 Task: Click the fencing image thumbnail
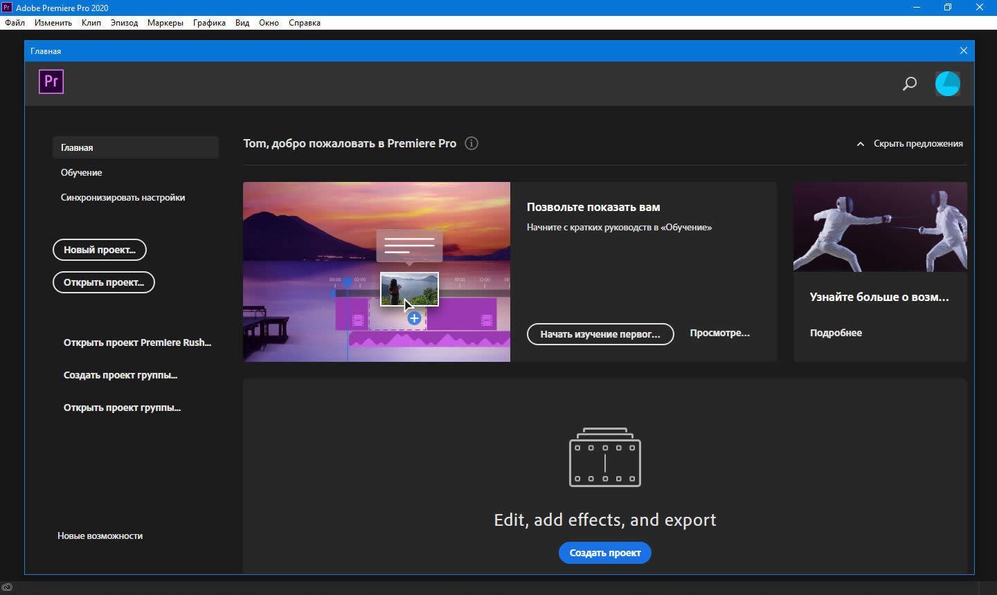pyautogui.click(x=879, y=227)
